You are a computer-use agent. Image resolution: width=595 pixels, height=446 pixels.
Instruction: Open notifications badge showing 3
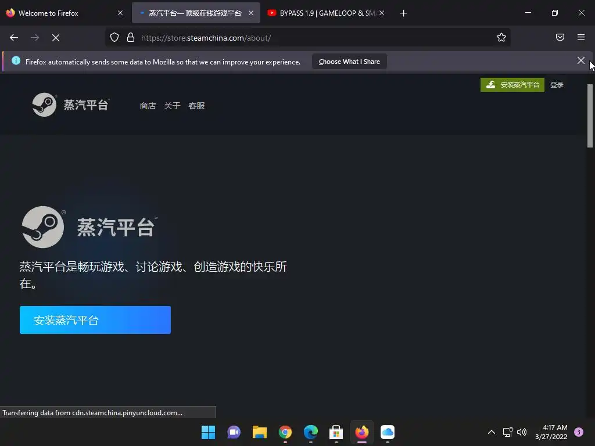click(x=579, y=432)
